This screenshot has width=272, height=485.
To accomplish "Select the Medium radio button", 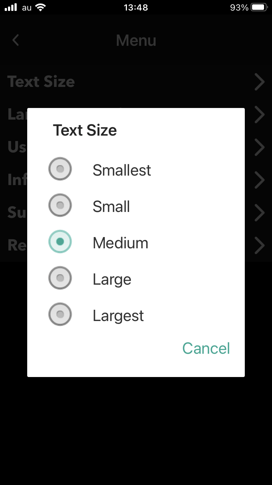I will [x=60, y=242].
